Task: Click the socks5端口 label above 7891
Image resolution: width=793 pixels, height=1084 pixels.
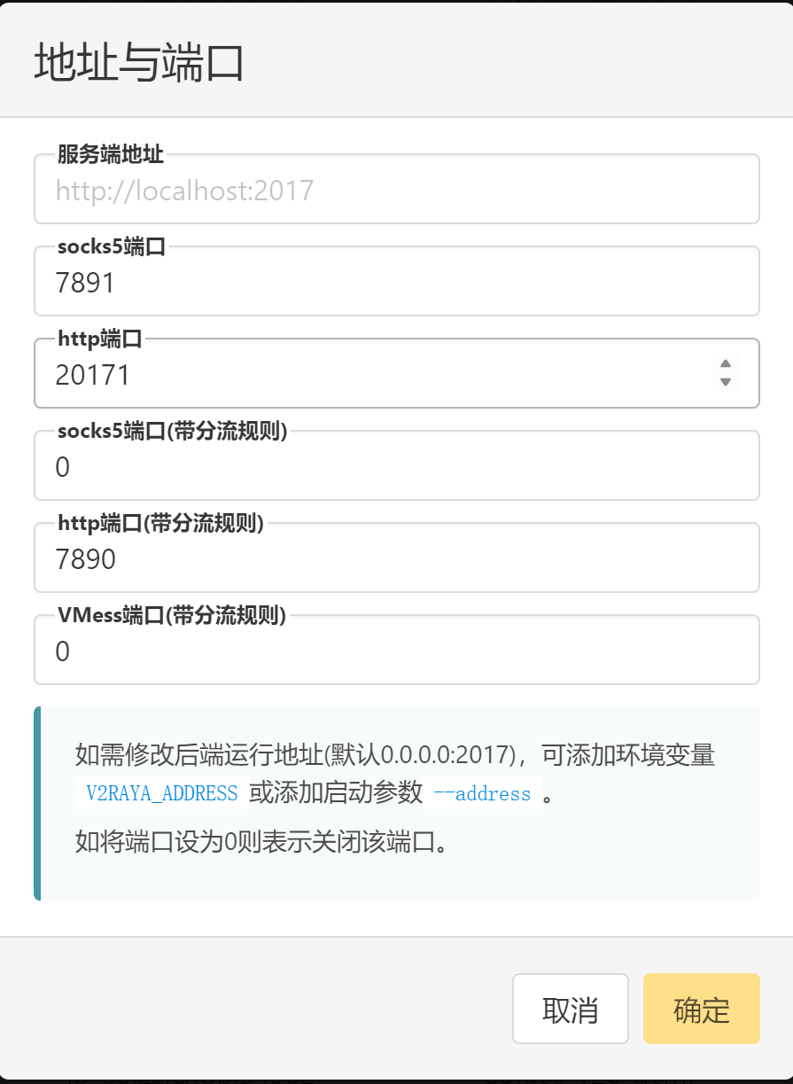Action: pyautogui.click(x=112, y=246)
